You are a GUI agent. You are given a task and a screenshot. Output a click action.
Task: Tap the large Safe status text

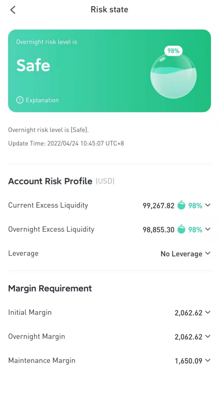pos(33,66)
